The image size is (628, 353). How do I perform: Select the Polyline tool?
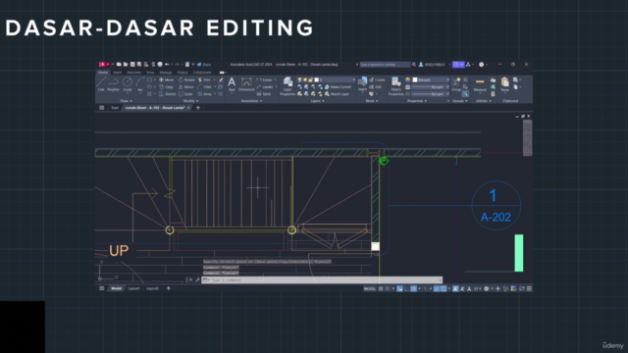pyautogui.click(x=114, y=84)
